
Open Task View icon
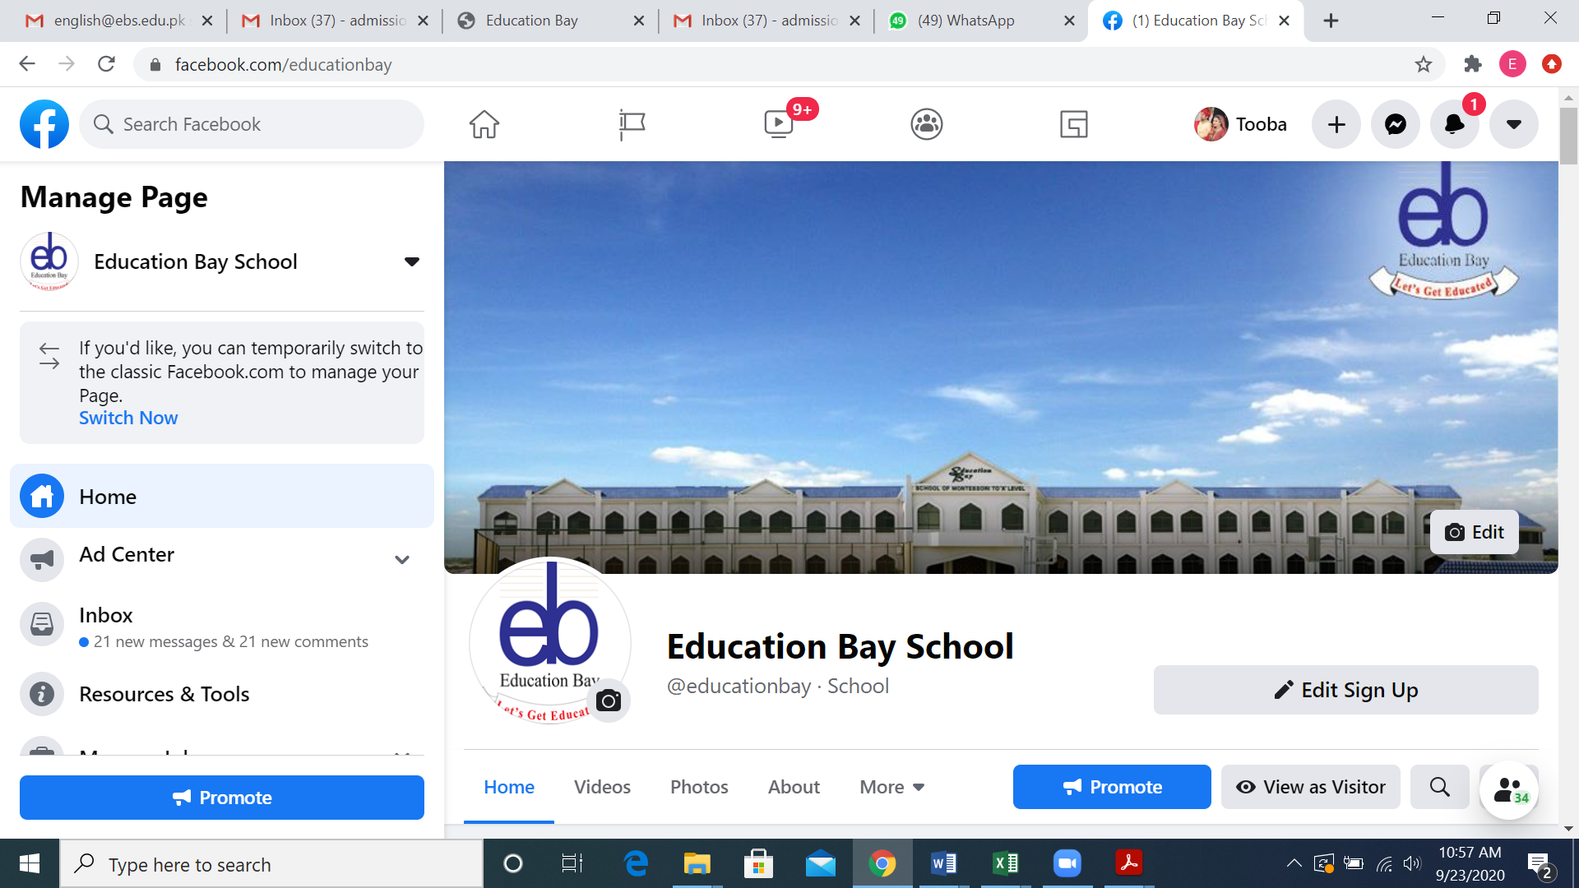click(572, 863)
